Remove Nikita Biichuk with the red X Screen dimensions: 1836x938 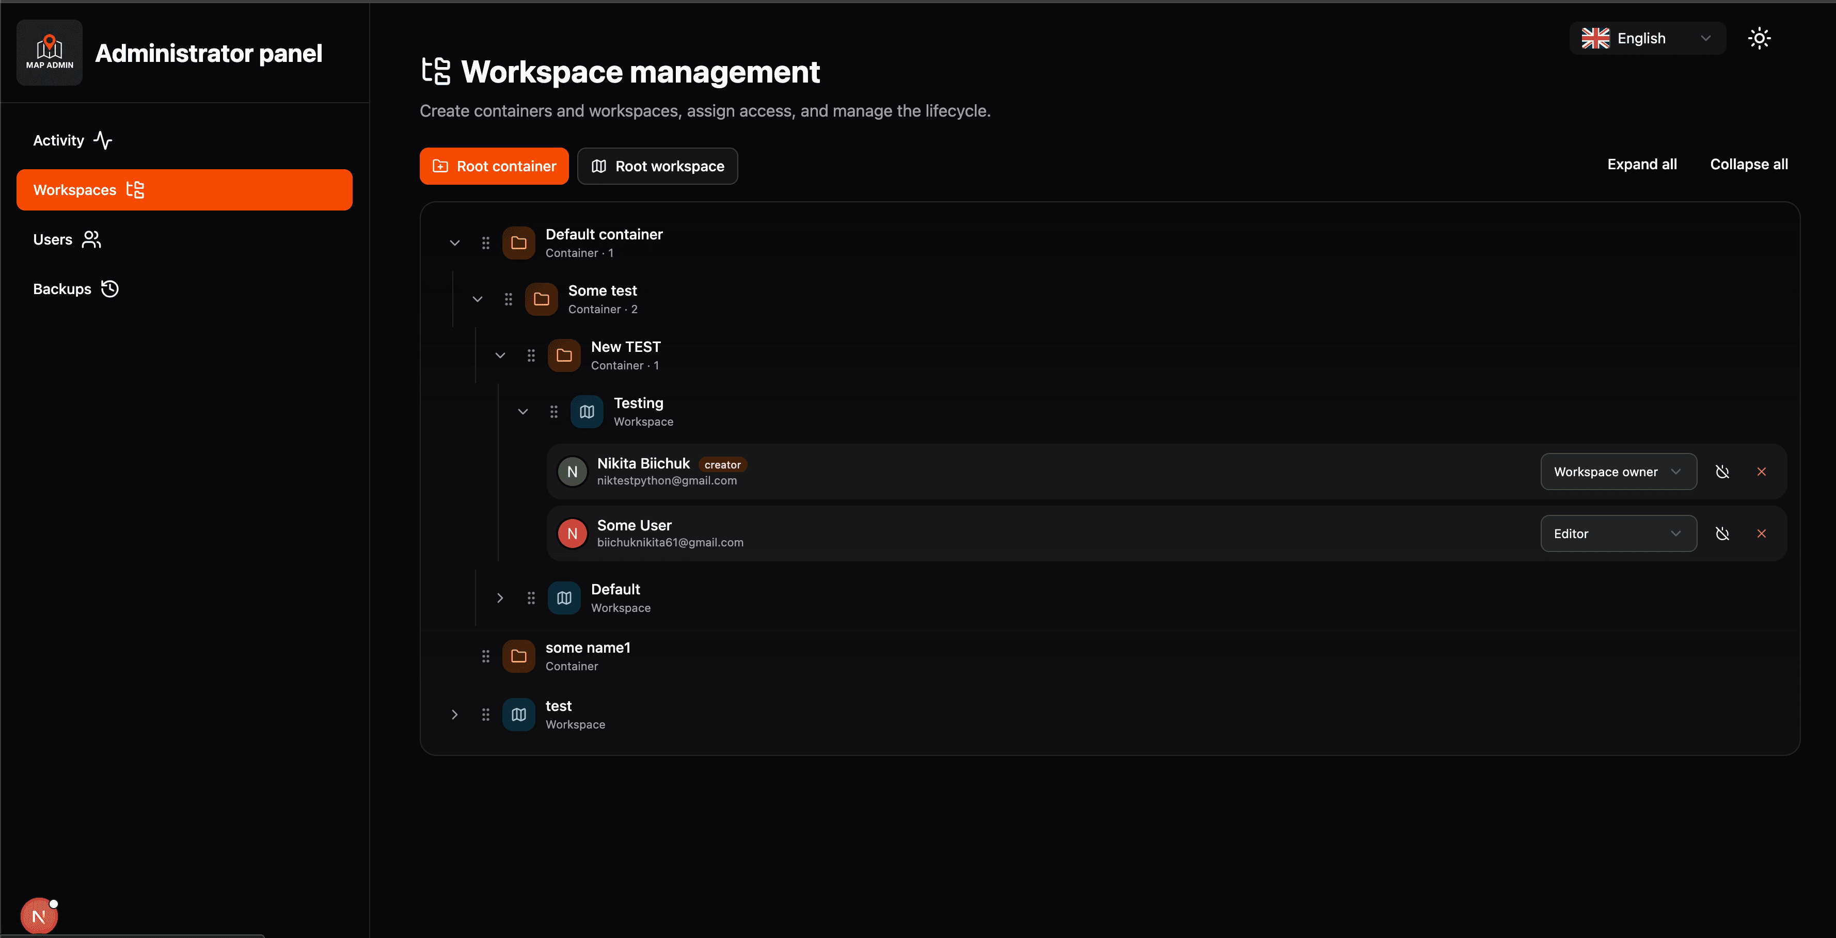(x=1762, y=472)
